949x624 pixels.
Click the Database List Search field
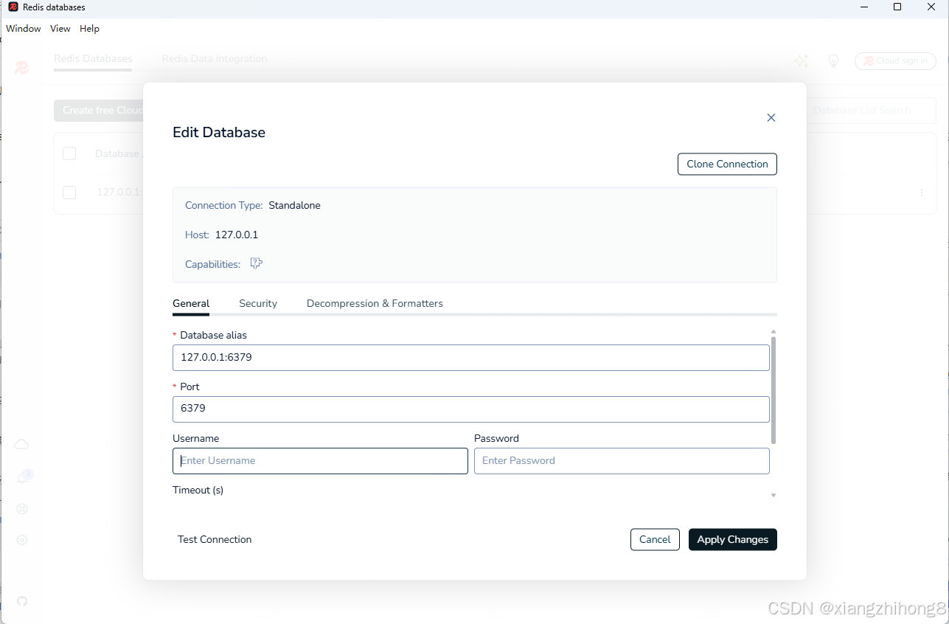point(870,110)
